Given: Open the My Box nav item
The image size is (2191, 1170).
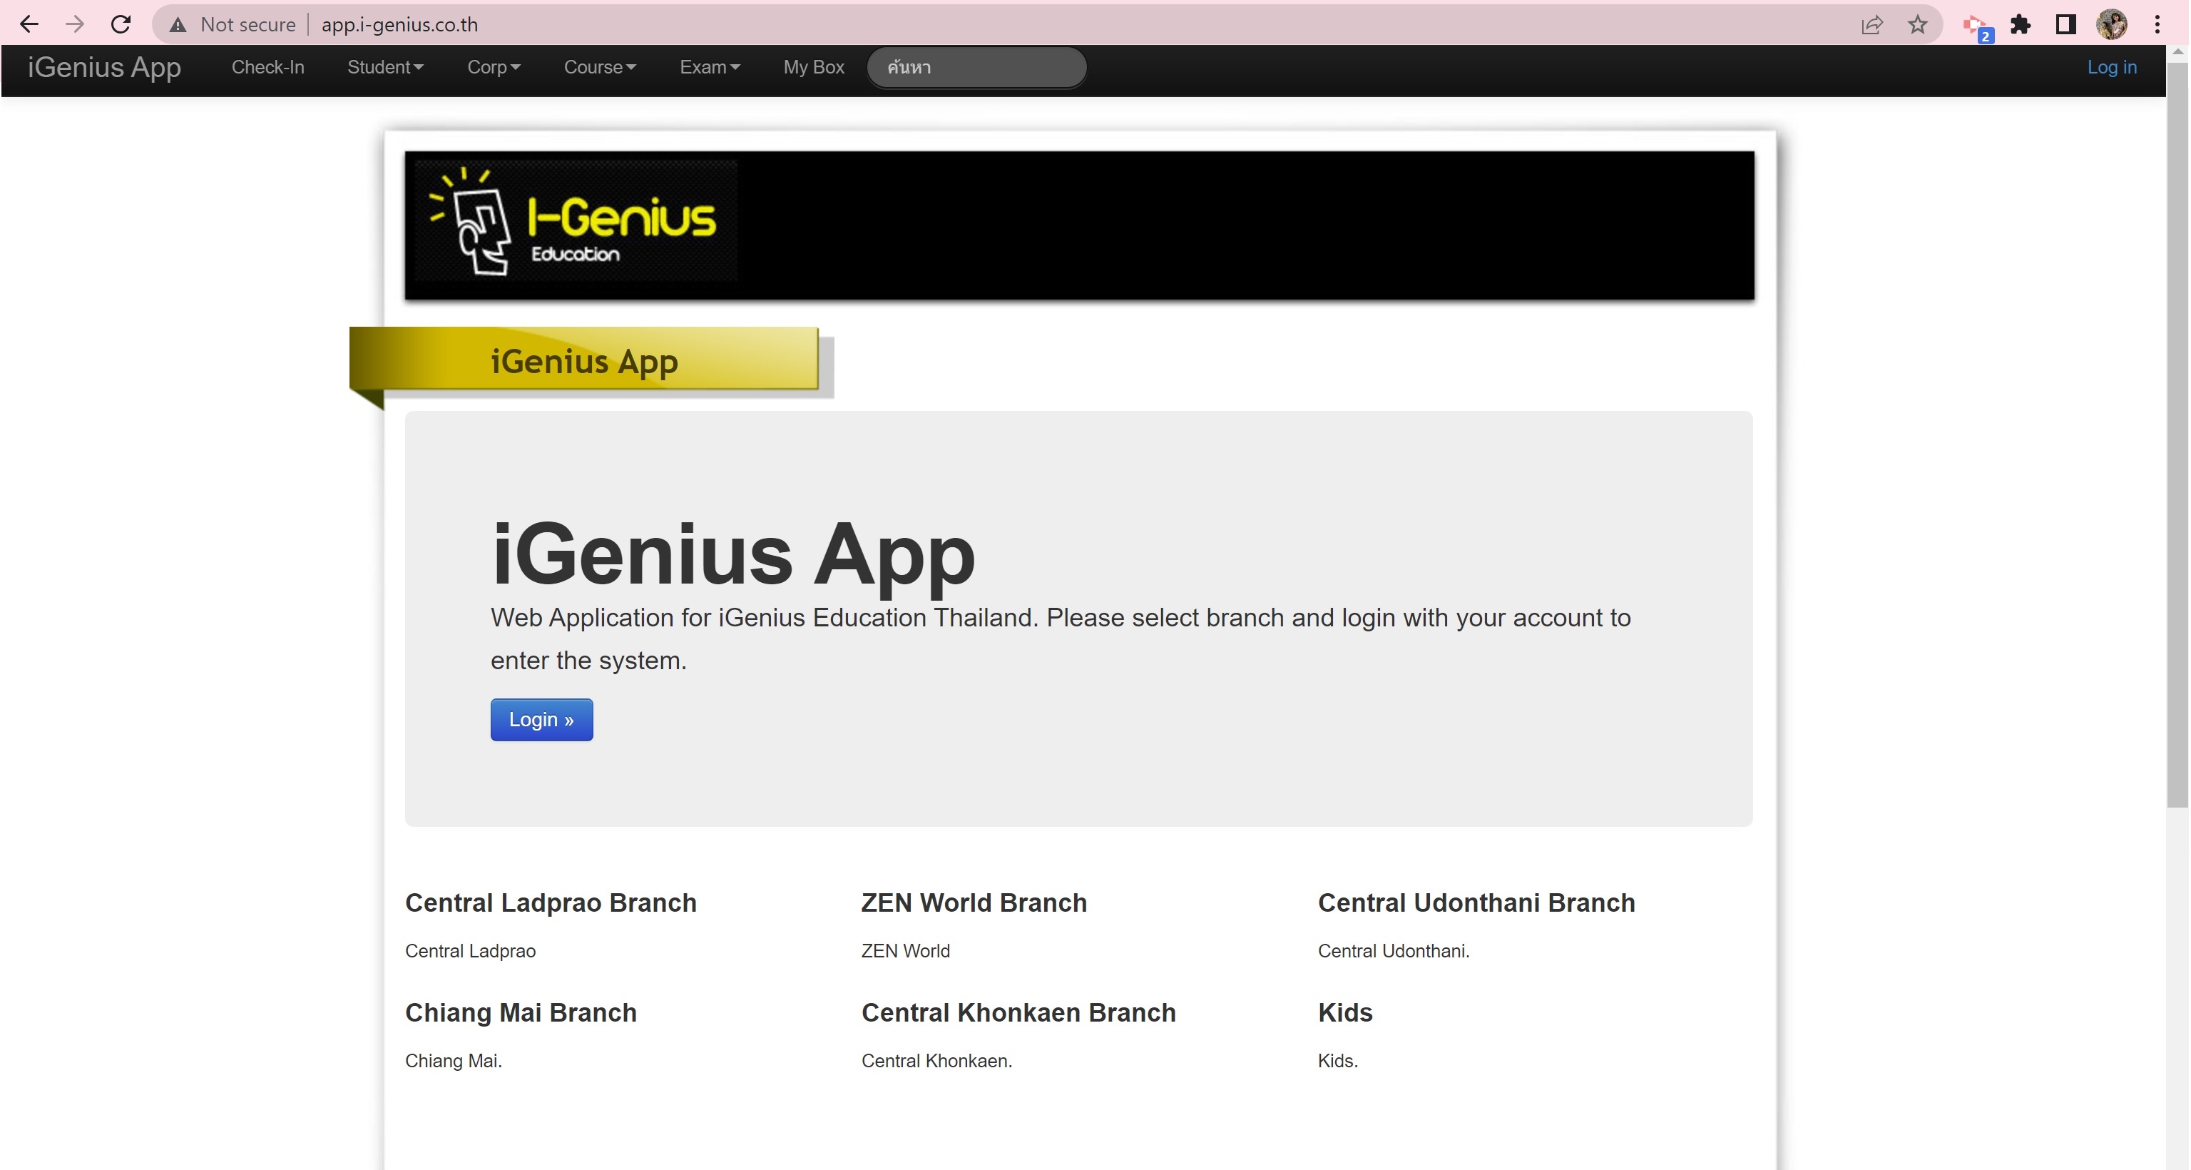Looking at the screenshot, I should click(813, 67).
